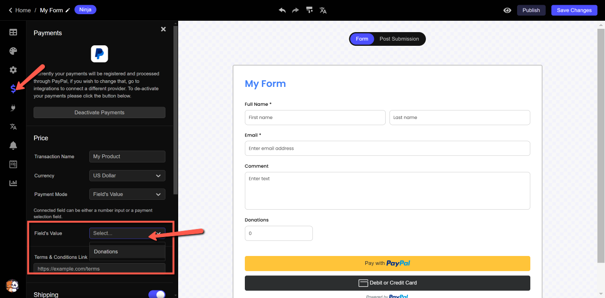The height and width of the screenshot is (298, 605).
Task: Open the theme palette icon in the sidebar
Action: [x=13, y=51]
